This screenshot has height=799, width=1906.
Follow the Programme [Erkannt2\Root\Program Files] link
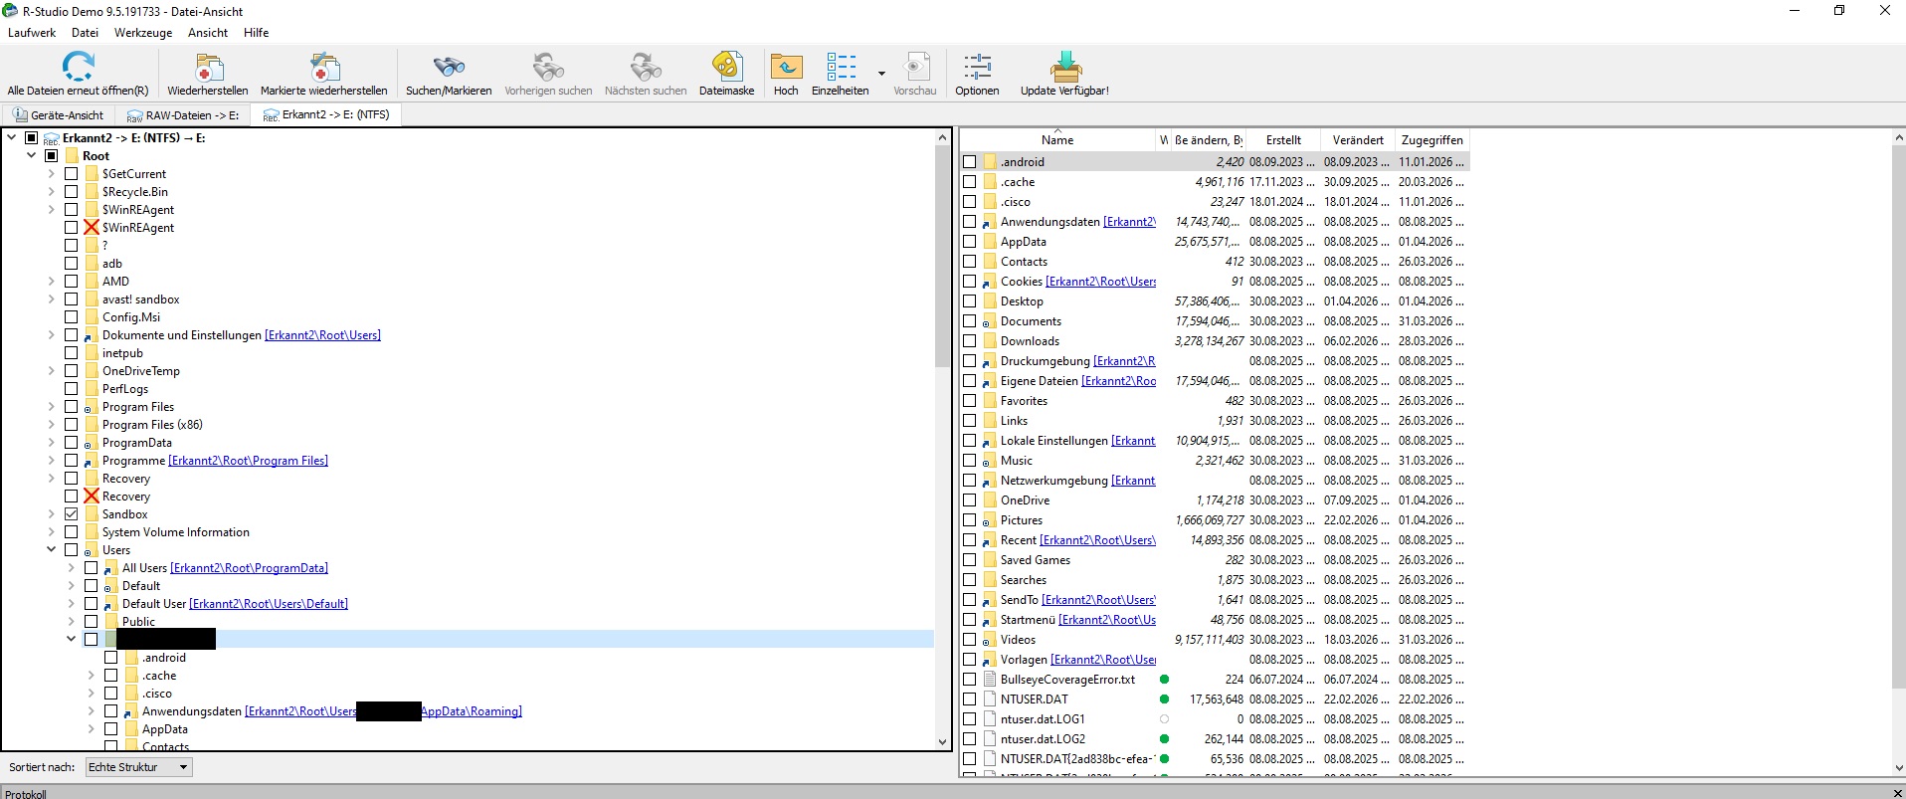(x=248, y=461)
